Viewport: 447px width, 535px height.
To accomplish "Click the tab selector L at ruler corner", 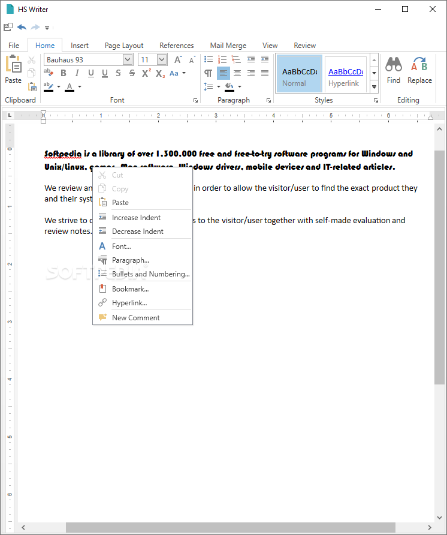I will pyautogui.click(x=10, y=115).
